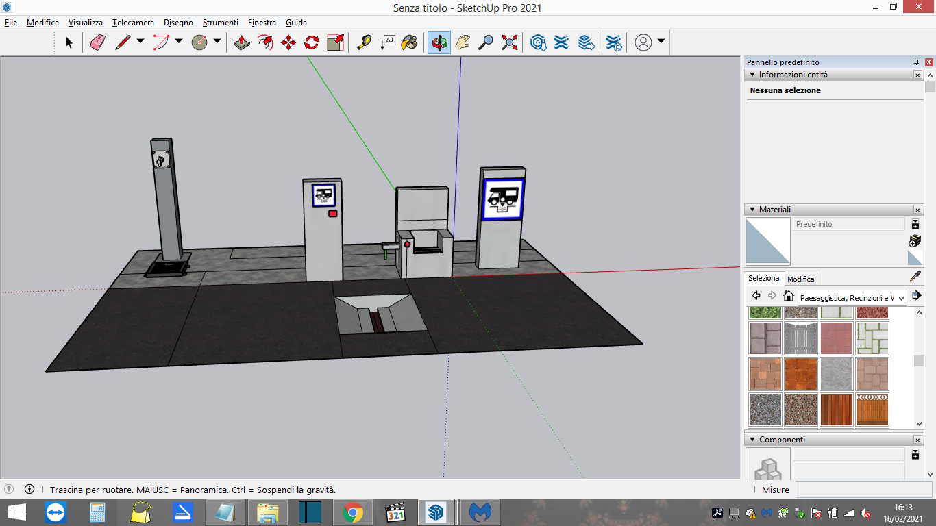Click the Misure input field
Image resolution: width=936 pixels, height=526 pixels.
pos(863,490)
